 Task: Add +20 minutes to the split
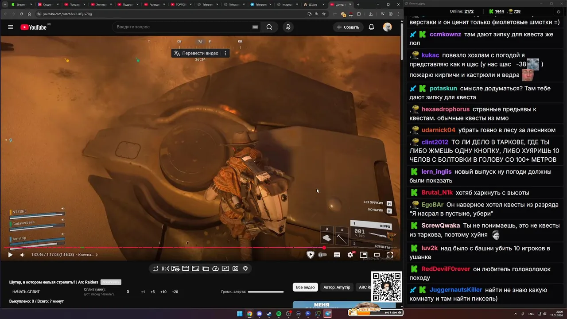coord(175,292)
